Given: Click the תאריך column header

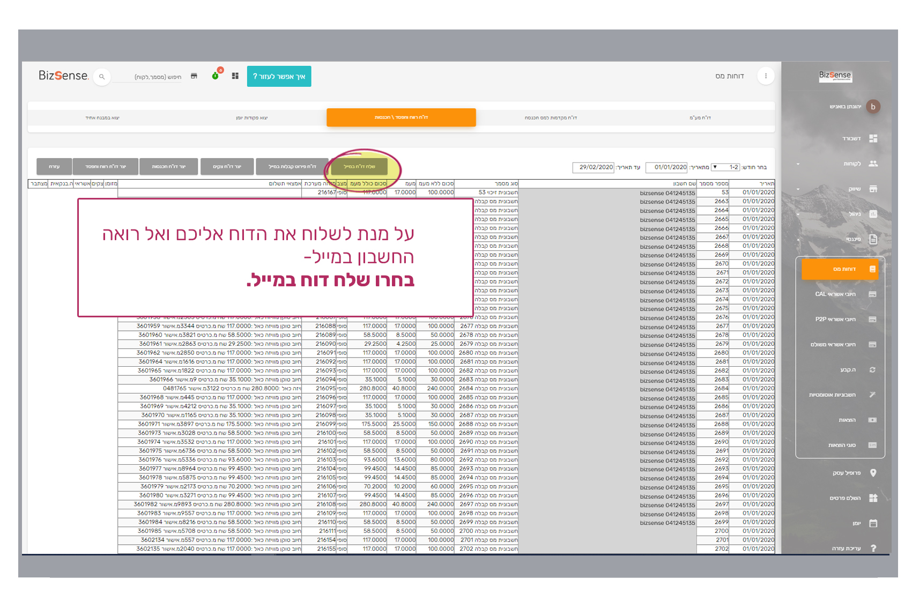Looking at the screenshot, I should (752, 184).
